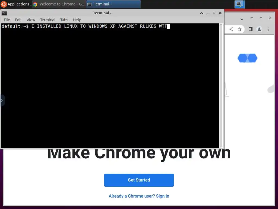
Task: Minimize the Terminal window
Action: click(x=208, y=13)
